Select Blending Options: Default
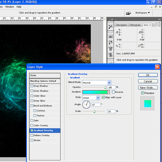 coord(45,81)
